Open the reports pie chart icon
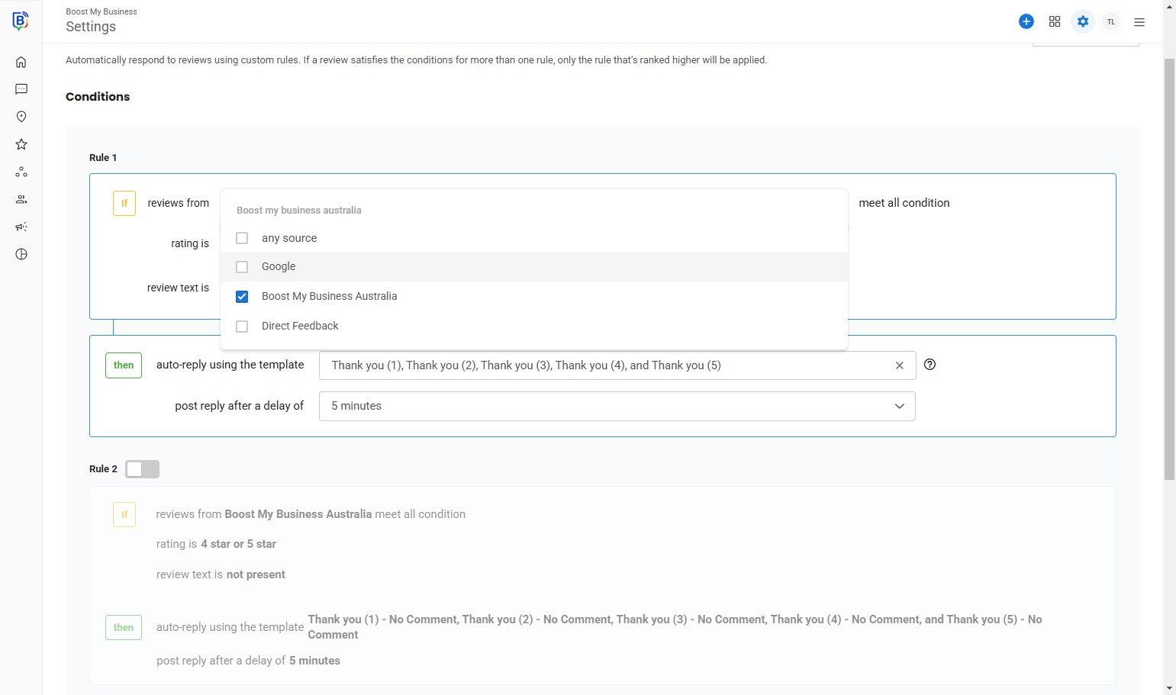Image resolution: width=1176 pixels, height=695 pixels. coord(21,254)
